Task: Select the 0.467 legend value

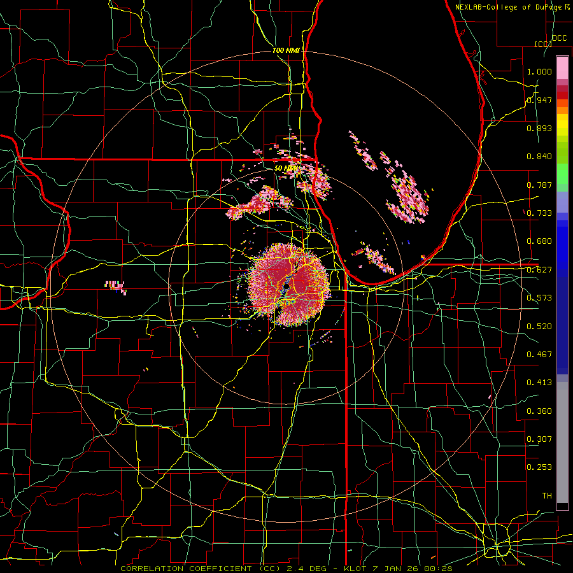Action: [539, 355]
